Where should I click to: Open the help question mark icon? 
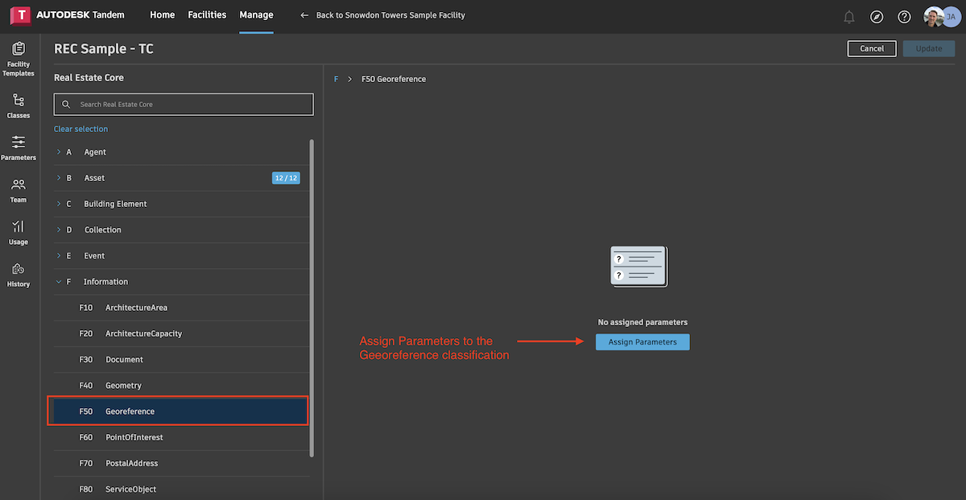[x=904, y=17]
